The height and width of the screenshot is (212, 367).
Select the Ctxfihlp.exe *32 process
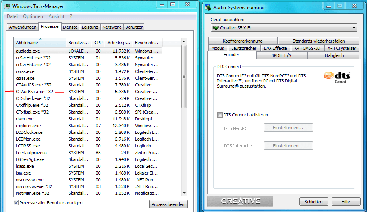(88, 105)
